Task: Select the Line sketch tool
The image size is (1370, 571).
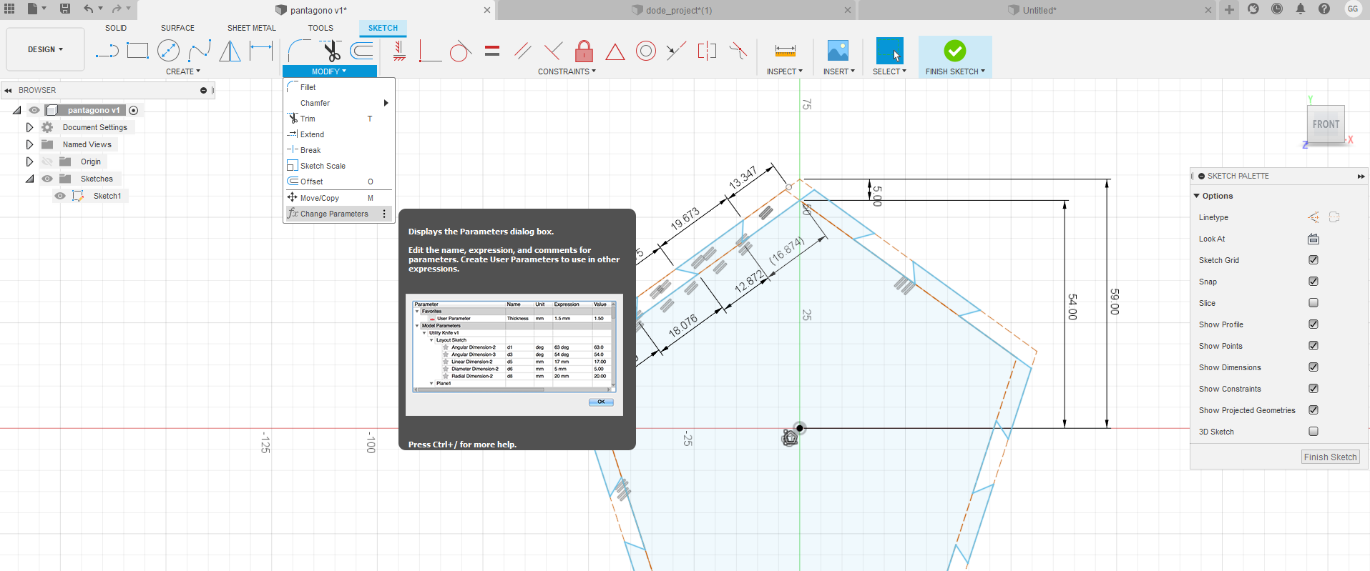Action: [x=107, y=51]
